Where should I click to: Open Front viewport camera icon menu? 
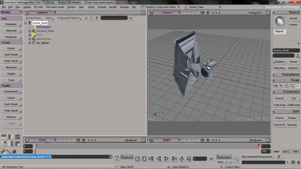point(78,140)
